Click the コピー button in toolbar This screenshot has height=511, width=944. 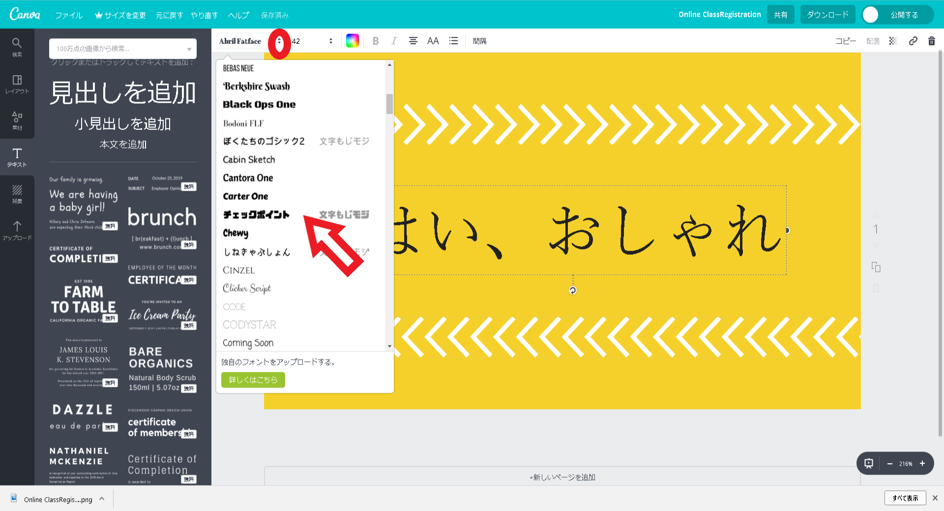846,41
